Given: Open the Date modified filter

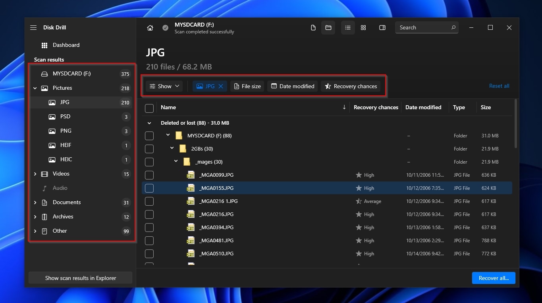Looking at the screenshot, I should point(293,86).
